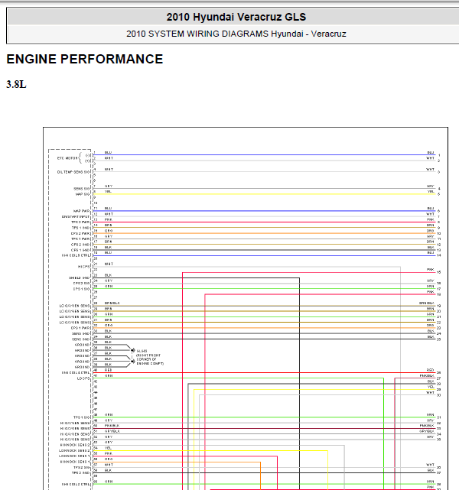Click the 'CPS 1 PWR' pin label

click(x=80, y=328)
